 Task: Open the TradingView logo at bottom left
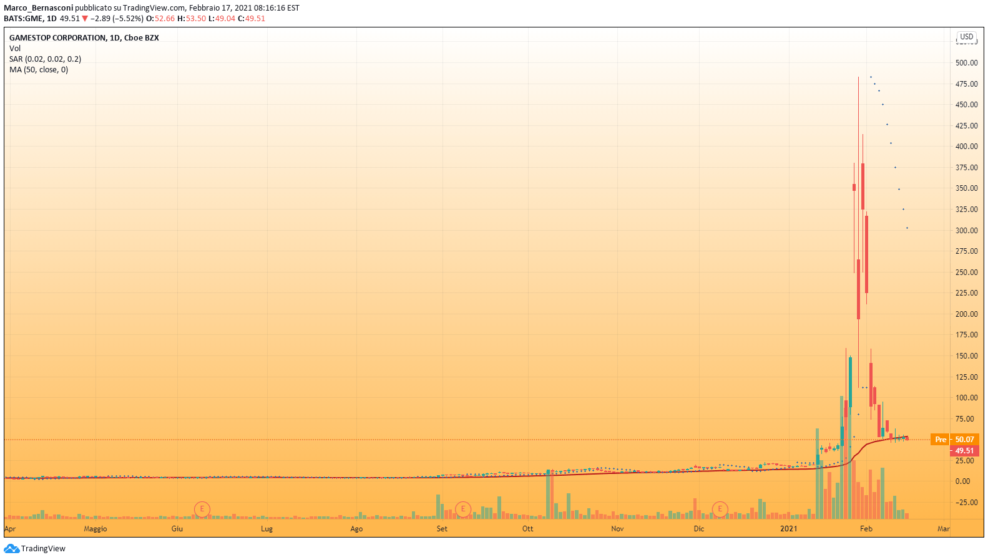pos(34,549)
